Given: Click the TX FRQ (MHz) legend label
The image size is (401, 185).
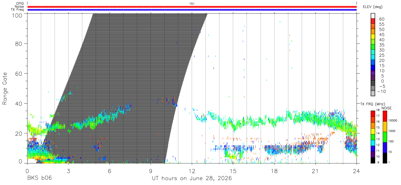Looking at the screenshot, I should [371, 104].
